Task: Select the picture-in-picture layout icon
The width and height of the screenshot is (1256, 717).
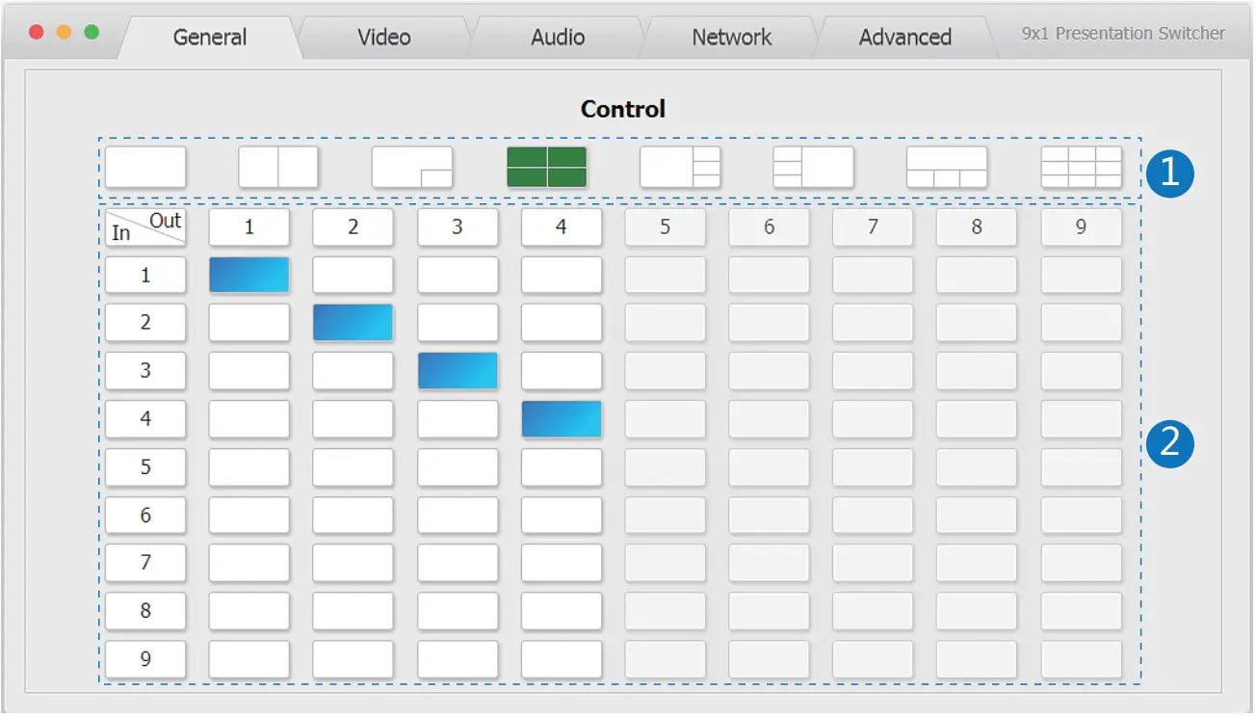Action: [x=412, y=168]
